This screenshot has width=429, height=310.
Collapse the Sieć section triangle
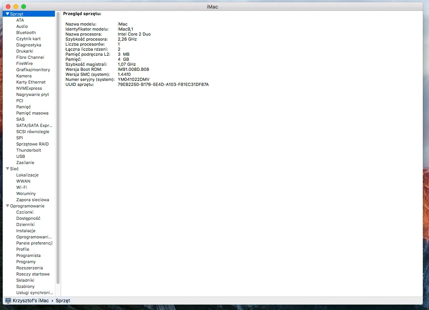point(7,169)
